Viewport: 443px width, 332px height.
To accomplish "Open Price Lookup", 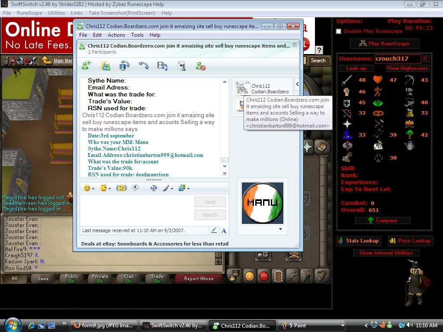I will 410,241.
